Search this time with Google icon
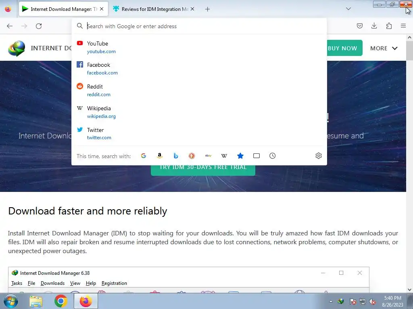Screen dimensions: 413x309 click(x=143, y=156)
